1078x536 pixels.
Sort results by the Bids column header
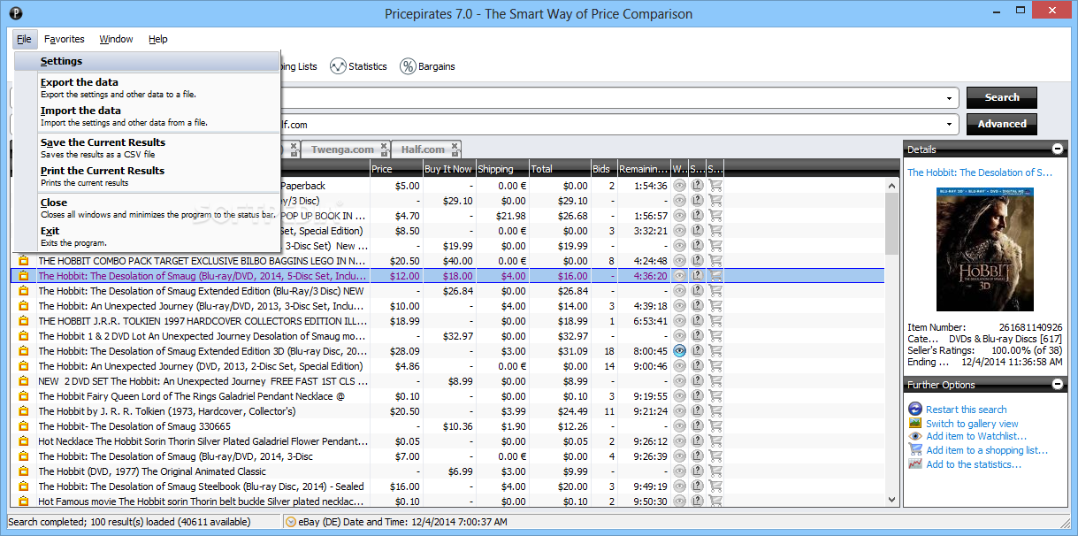(x=603, y=169)
